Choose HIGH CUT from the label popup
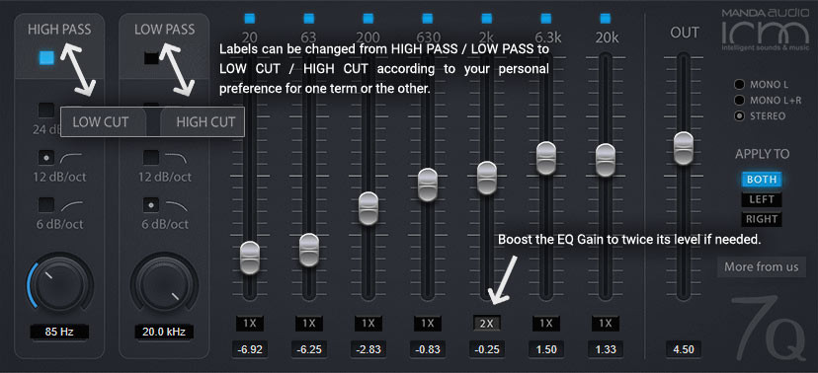The height and width of the screenshot is (373, 818). coord(205,122)
